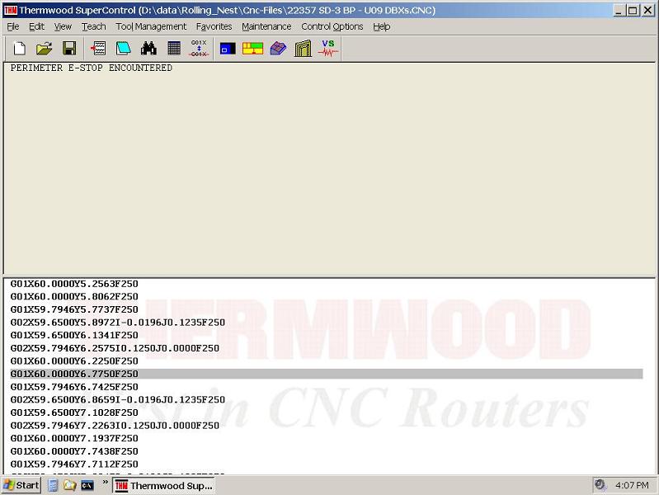Screen dimensions: 659x495
Task: Click the door frame toolbar icon
Action: click(303, 49)
